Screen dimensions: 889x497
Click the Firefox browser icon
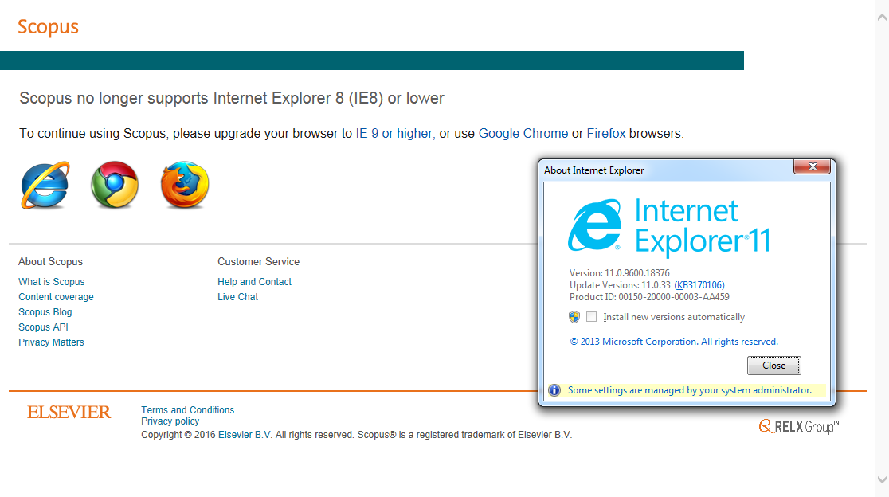click(185, 186)
